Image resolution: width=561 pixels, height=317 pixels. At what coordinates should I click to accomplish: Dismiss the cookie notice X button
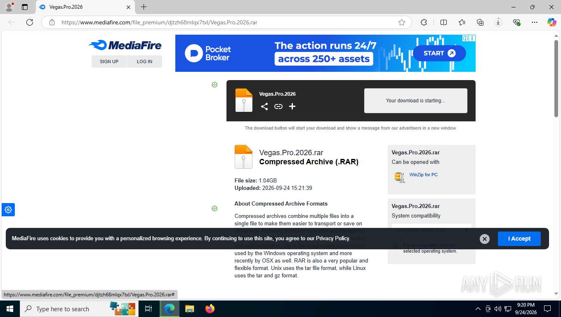pos(485,239)
